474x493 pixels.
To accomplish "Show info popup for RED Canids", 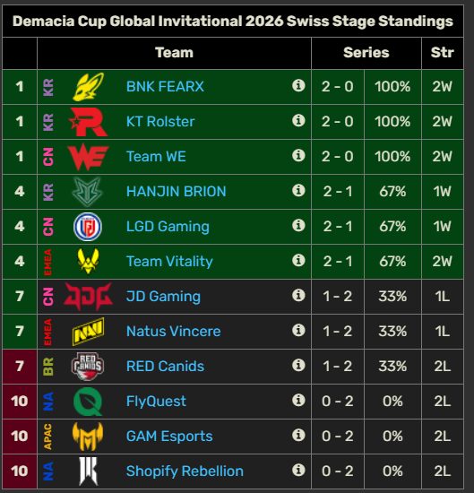I will point(298,365).
